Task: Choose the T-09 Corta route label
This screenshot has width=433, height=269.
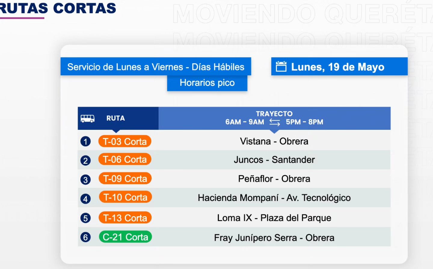Action: 125,179
